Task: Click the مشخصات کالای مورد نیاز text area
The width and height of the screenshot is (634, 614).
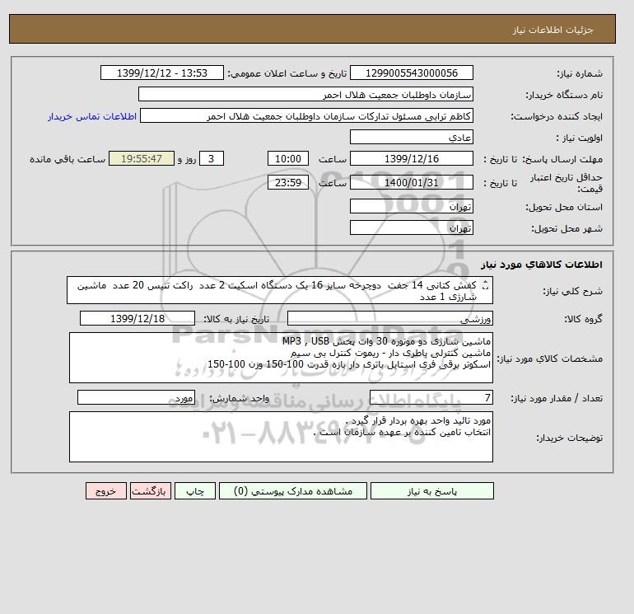Action: coord(281,358)
